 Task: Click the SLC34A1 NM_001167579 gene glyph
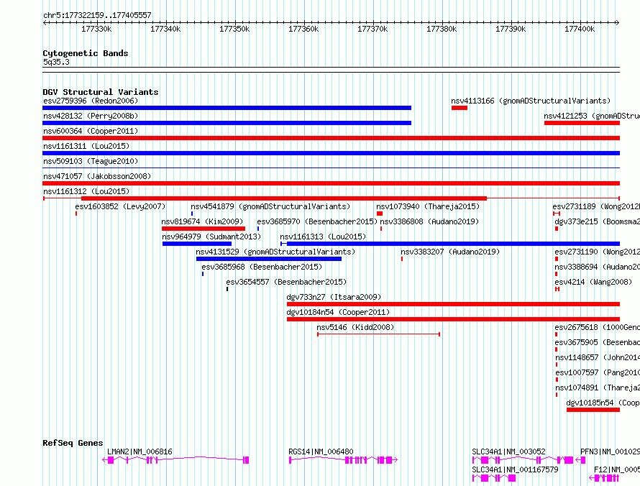(x=494, y=478)
